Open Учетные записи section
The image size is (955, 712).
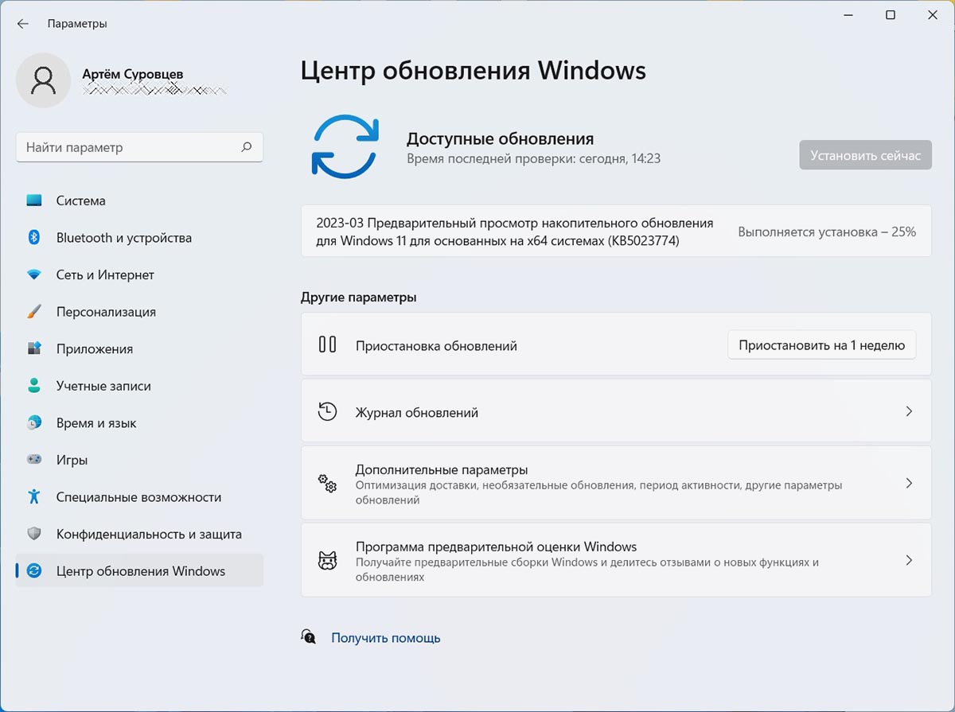pyautogui.click(x=139, y=386)
